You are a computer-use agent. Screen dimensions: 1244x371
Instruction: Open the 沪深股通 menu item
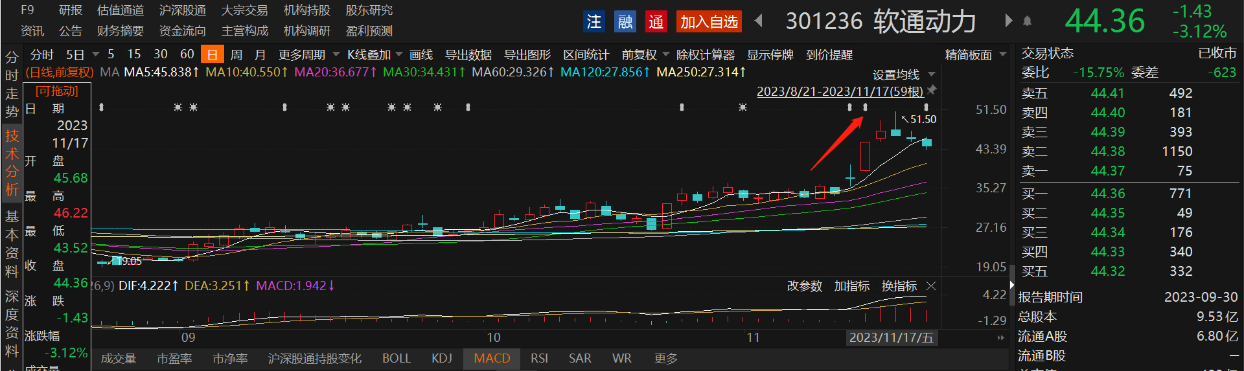click(x=183, y=10)
